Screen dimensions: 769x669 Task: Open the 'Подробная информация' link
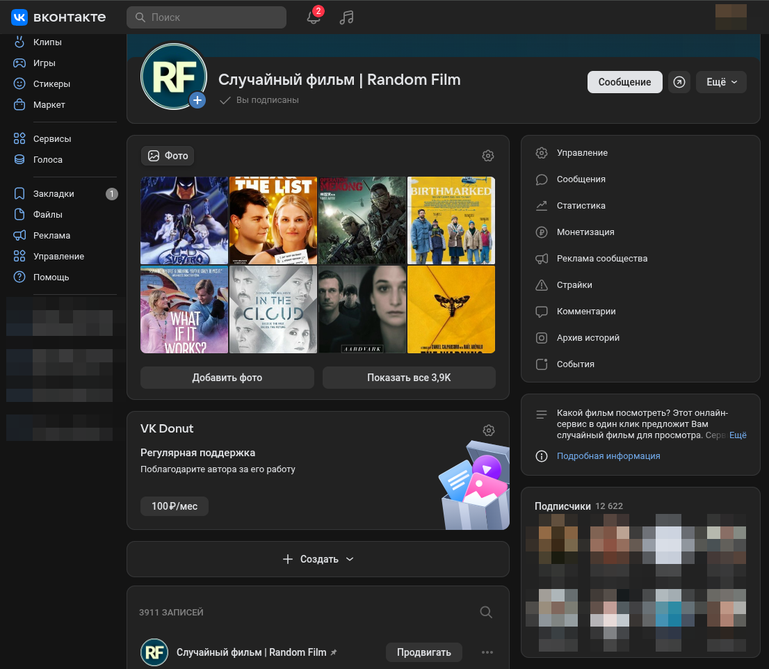608,456
